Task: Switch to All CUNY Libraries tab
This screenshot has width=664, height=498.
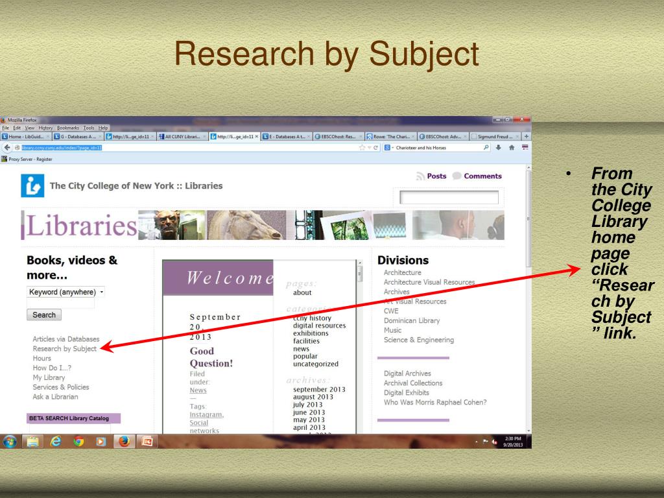Action: point(182,136)
